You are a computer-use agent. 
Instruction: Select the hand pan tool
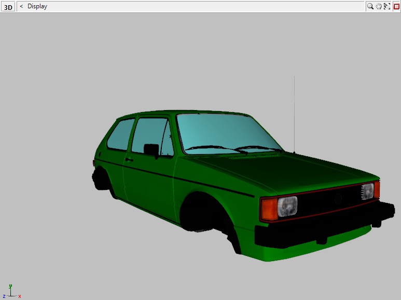coord(379,6)
